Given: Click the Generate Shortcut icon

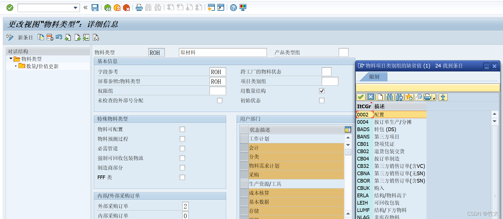Looking at the screenshot, I should [221, 8].
